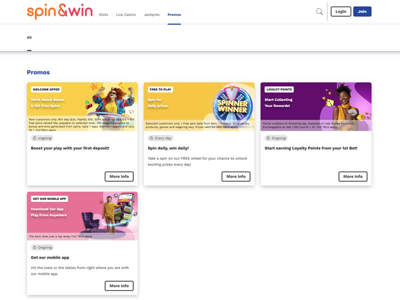This screenshot has width=400, height=300.
Task: Open the Jackpots page
Action: click(151, 14)
